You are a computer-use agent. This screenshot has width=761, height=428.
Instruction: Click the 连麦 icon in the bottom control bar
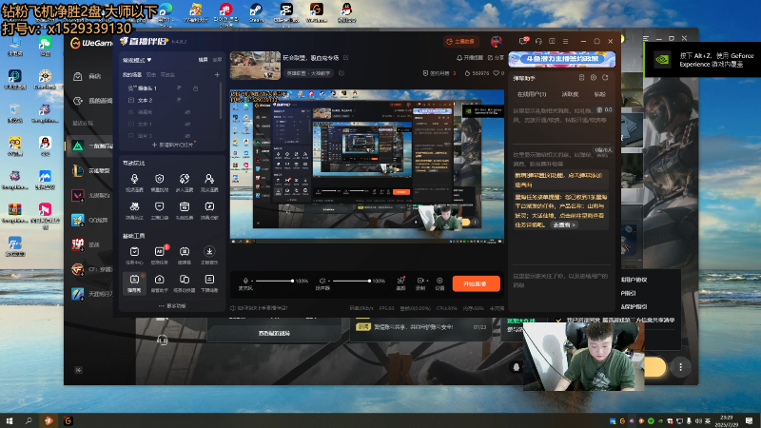(x=400, y=281)
